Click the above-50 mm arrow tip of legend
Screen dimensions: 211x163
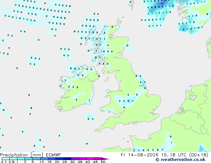(105, 159)
